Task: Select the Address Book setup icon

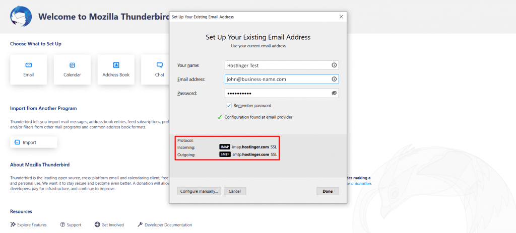Action: point(116,65)
